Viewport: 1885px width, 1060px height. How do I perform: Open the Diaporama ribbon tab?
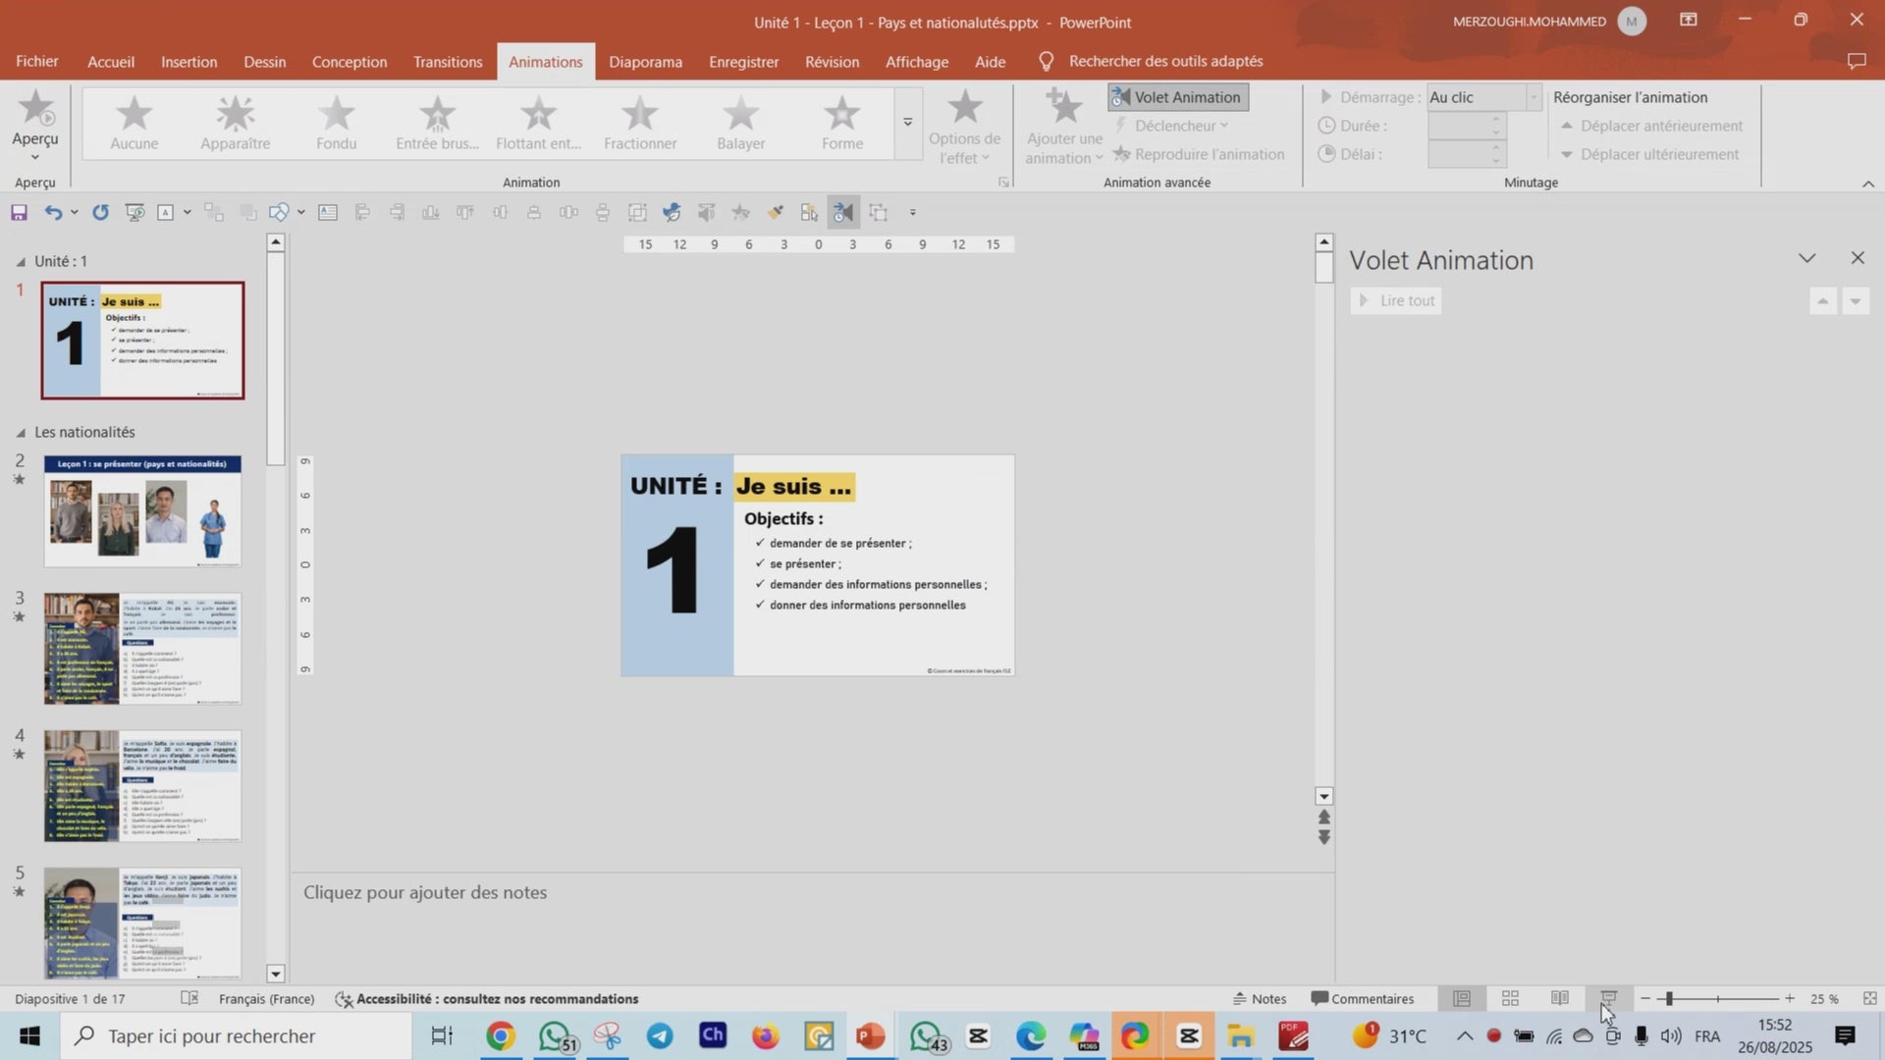pos(645,61)
